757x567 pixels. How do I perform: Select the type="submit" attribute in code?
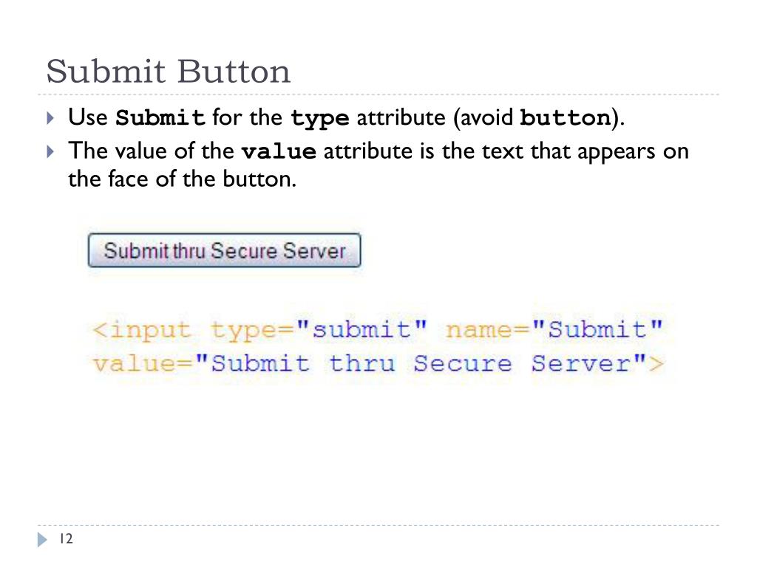[319, 331]
